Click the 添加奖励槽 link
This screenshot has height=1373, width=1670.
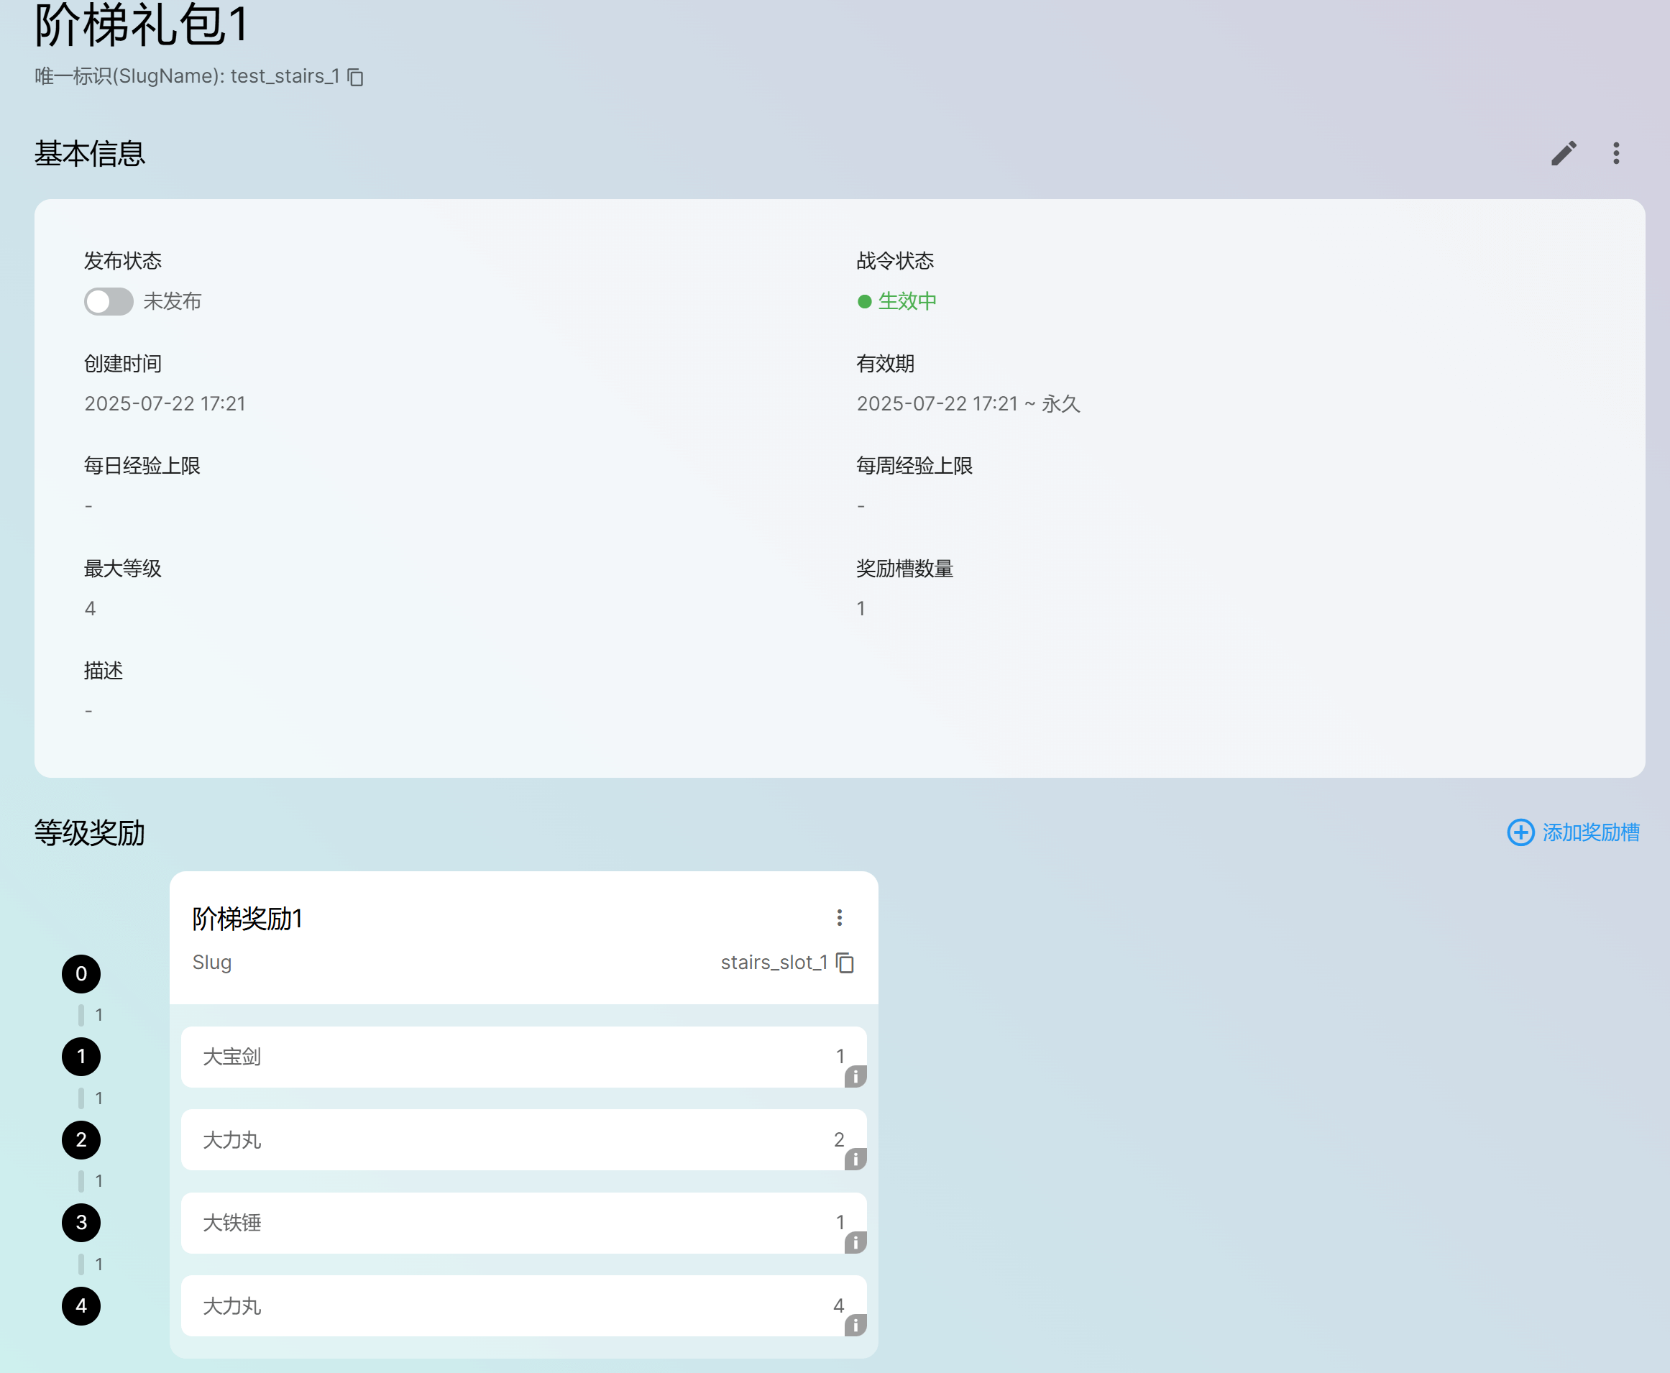(x=1590, y=832)
